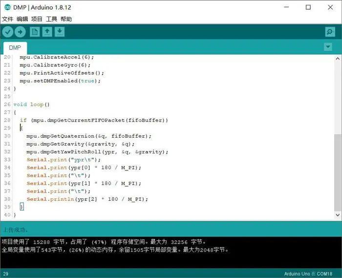Open the 文件 menu
Image resolution: width=342 pixels, height=278 pixels.
8,19
